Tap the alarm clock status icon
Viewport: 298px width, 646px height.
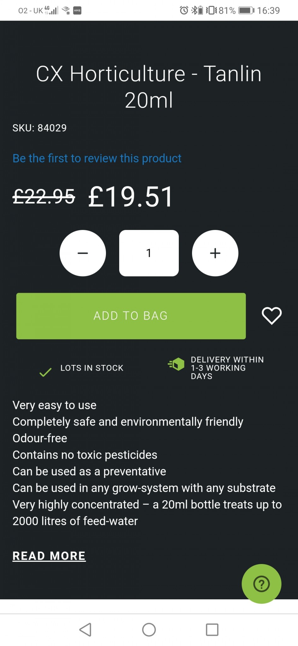click(x=184, y=10)
